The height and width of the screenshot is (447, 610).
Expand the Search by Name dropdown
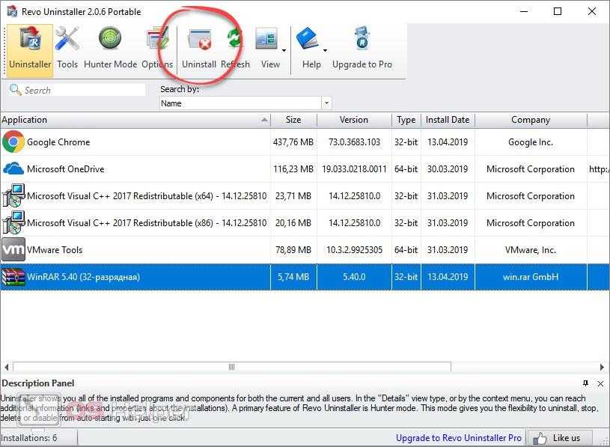tap(326, 103)
